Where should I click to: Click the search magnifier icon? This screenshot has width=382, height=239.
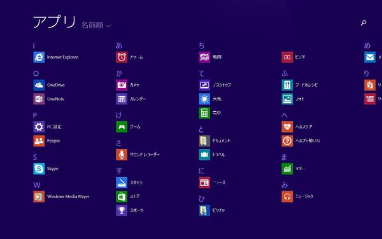364,23
